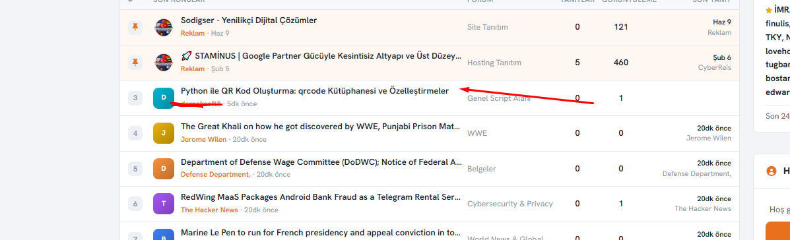Open RedWing MaaS Packages thread

321,196
